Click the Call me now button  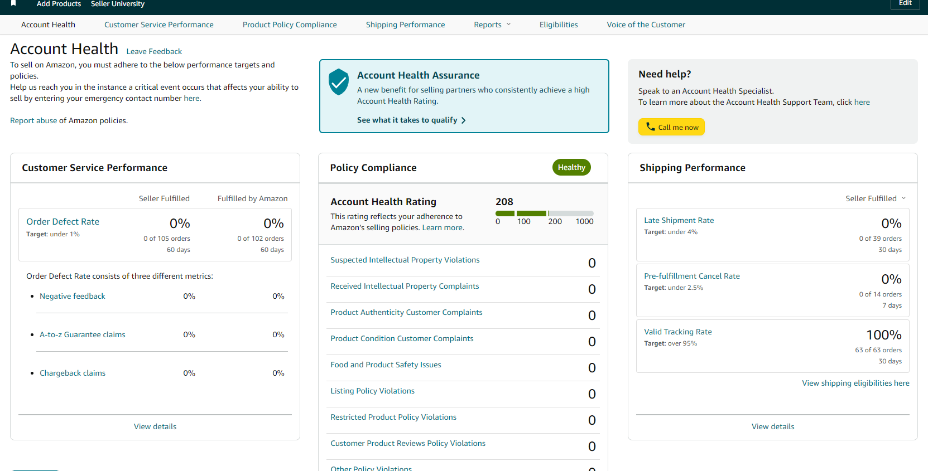click(671, 127)
